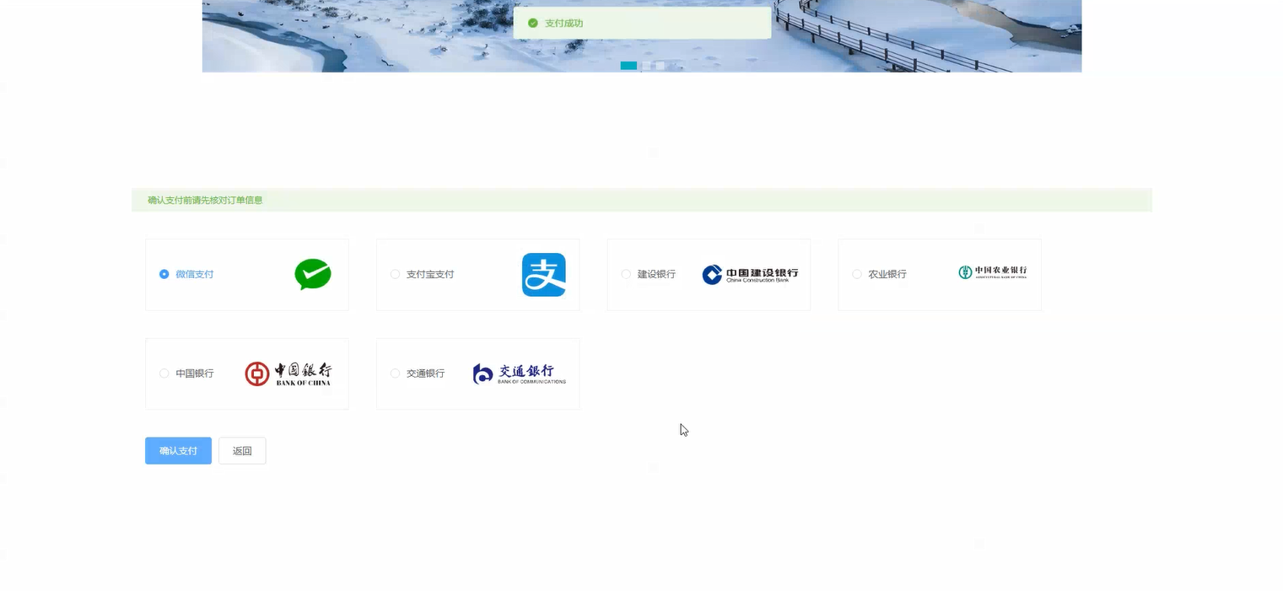1283x591 pixels.
Task: Select the 微信支付 radio button
Action: click(x=164, y=274)
